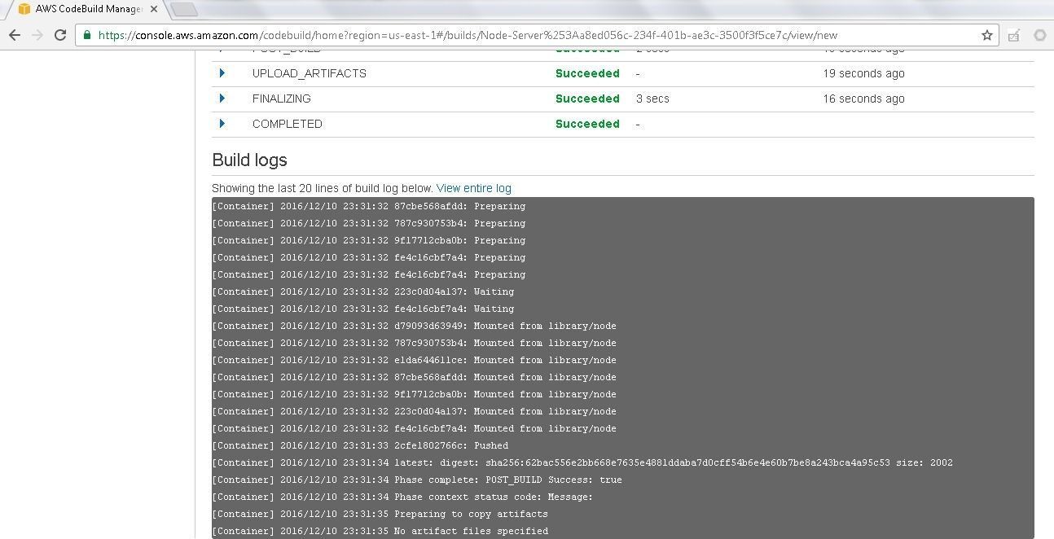The image size is (1054, 539).
Task: Click the log line 223c0d04a137: Waiting
Action: tap(363, 291)
